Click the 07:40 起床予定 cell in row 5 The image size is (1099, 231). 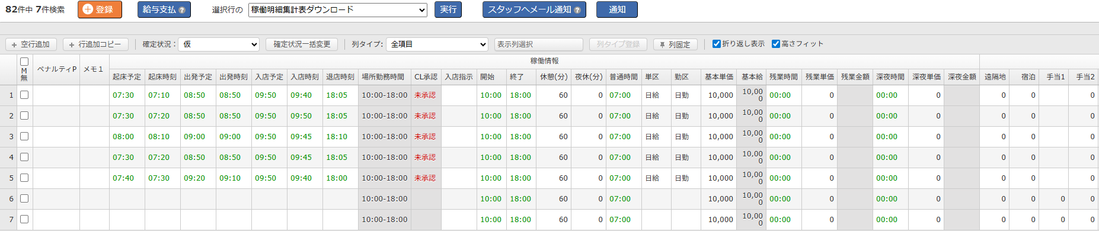click(x=127, y=178)
